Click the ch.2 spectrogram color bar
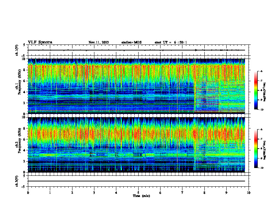 pyautogui.click(x=256, y=149)
